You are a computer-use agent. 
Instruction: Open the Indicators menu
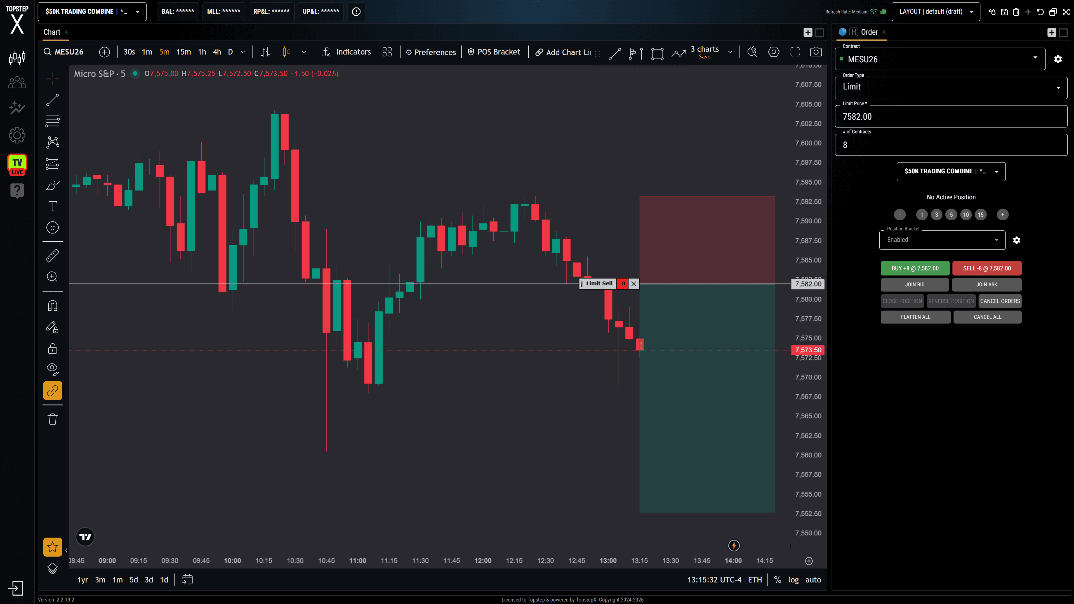[347, 52]
